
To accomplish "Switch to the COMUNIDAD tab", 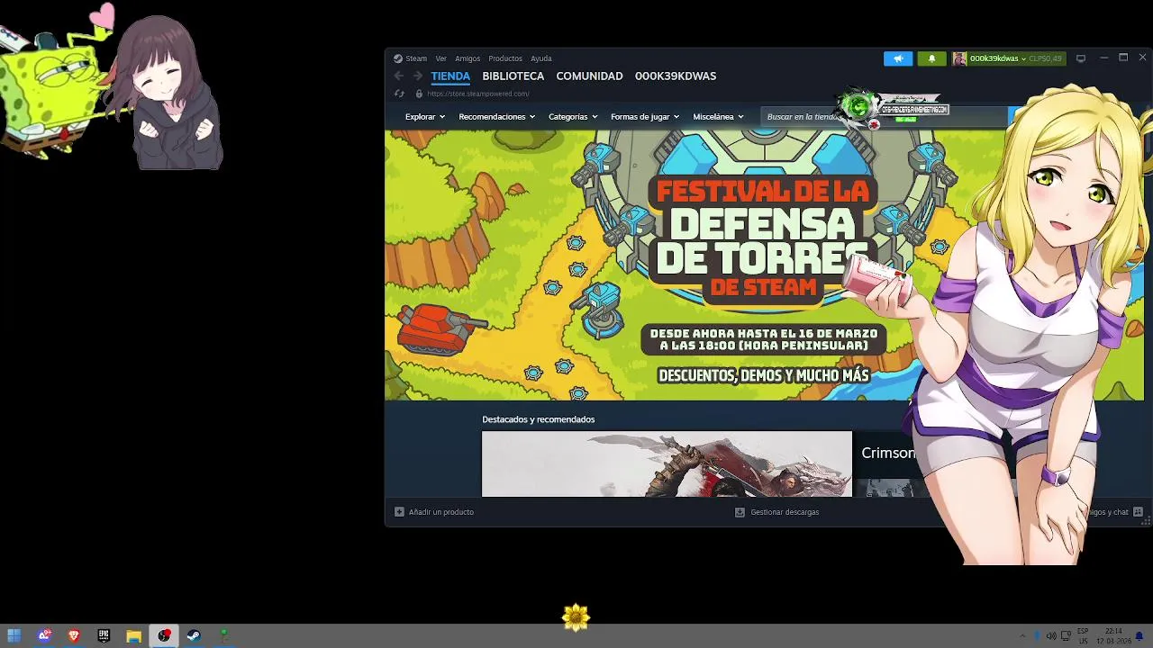I will 589,76.
